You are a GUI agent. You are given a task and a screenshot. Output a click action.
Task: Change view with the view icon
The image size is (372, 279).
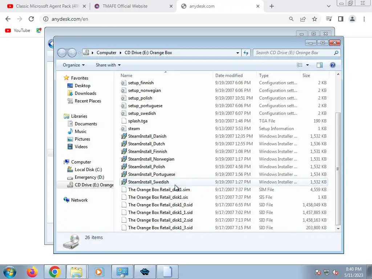tap(300, 65)
